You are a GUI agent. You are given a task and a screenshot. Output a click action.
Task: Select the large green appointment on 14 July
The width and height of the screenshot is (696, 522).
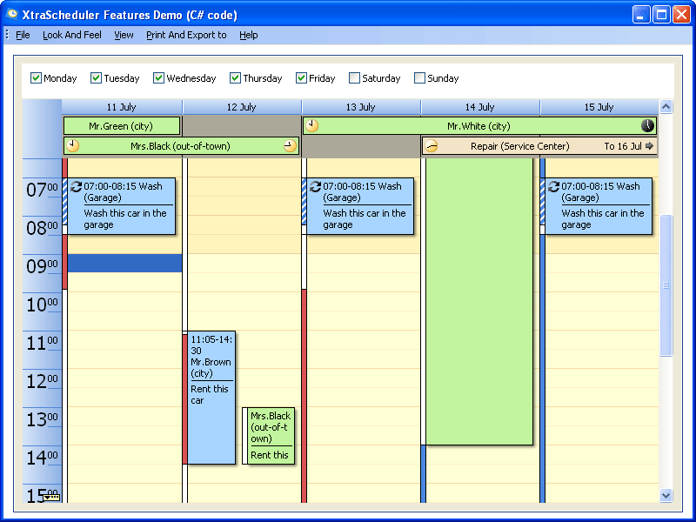click(479, 302)
